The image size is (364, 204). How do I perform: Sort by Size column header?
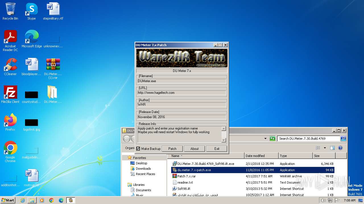click(324, 156)
